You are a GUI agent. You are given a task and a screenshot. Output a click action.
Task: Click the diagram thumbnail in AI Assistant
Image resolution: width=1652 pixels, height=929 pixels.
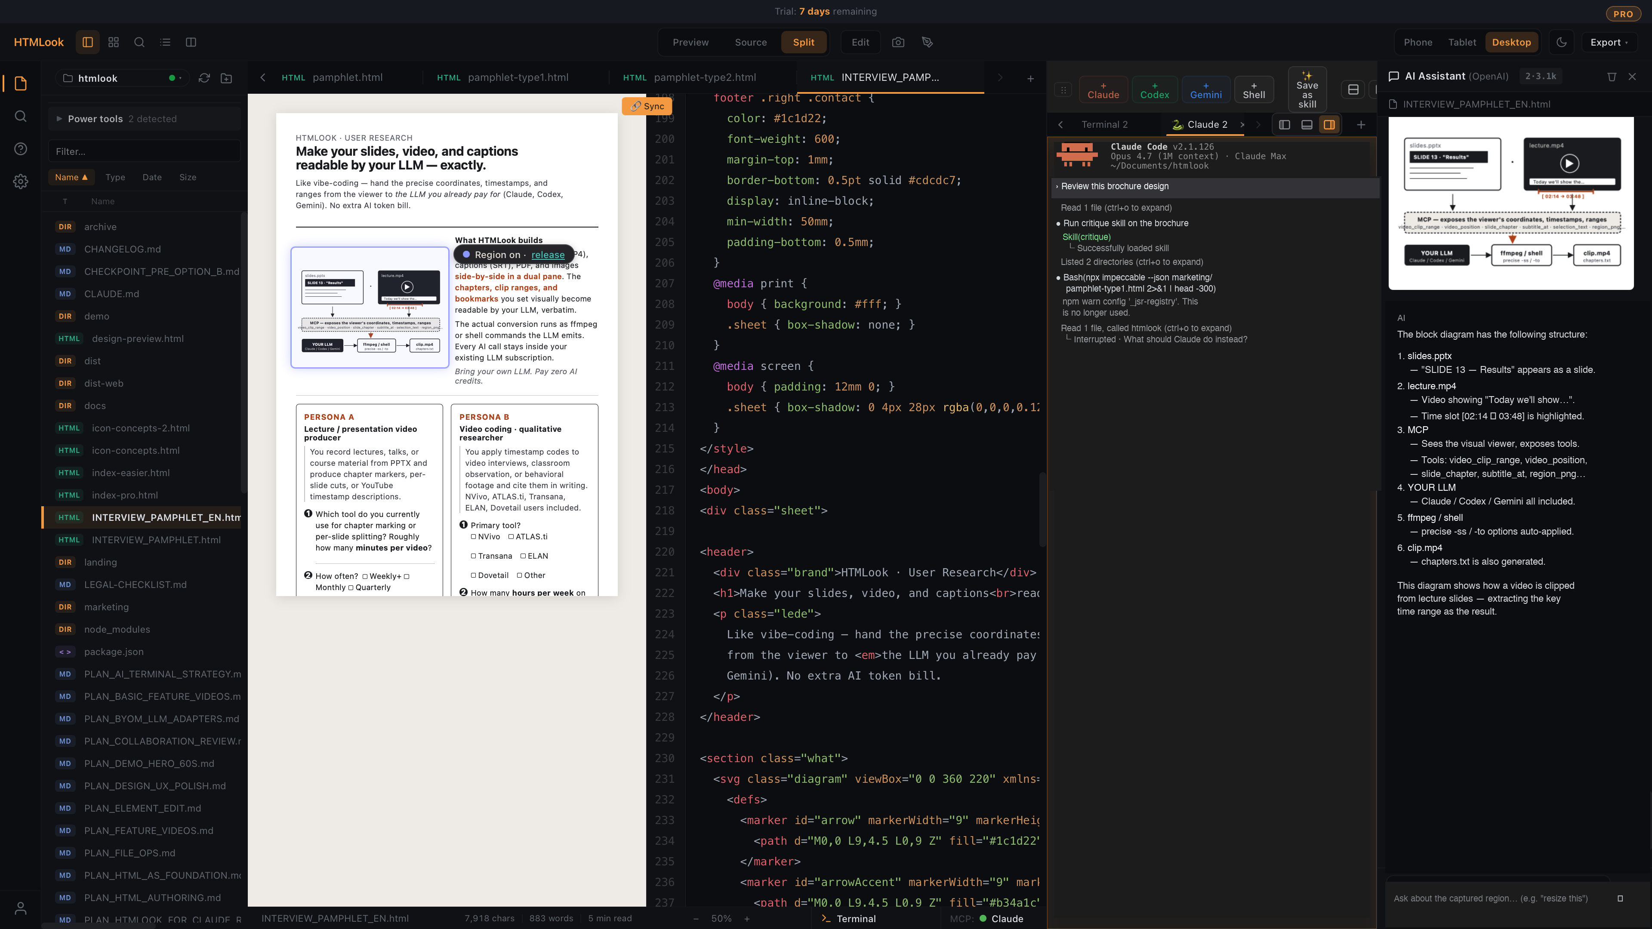coord(1511,203)
